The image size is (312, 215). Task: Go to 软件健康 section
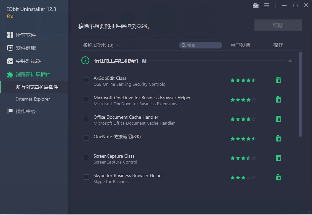click(x=26, y=48)
